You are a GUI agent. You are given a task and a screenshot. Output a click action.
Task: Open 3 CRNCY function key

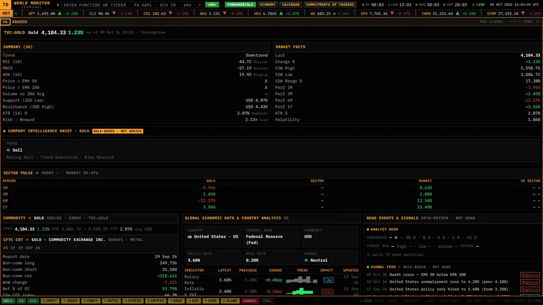click(90, 300)
